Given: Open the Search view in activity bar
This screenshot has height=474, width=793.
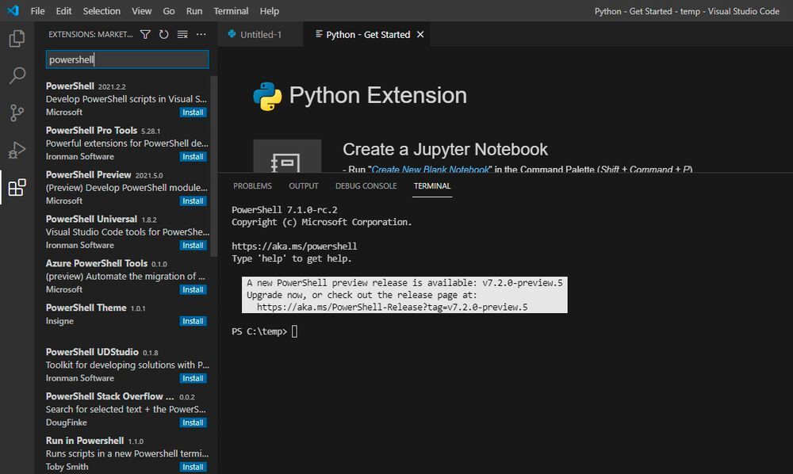Looking at the screenshot, I should pyautogui.click(x=17, y=76).
